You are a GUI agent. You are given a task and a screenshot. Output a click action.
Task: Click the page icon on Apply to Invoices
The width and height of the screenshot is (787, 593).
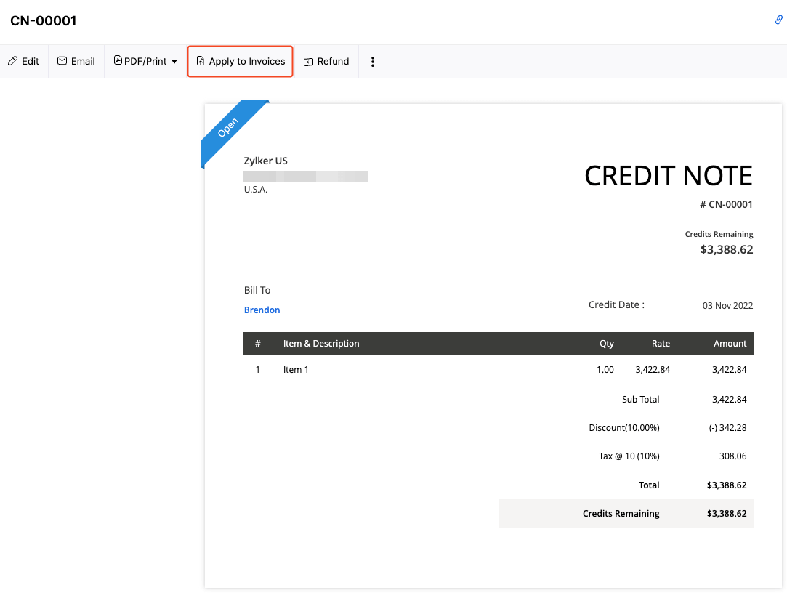click(x=201, y=61)
